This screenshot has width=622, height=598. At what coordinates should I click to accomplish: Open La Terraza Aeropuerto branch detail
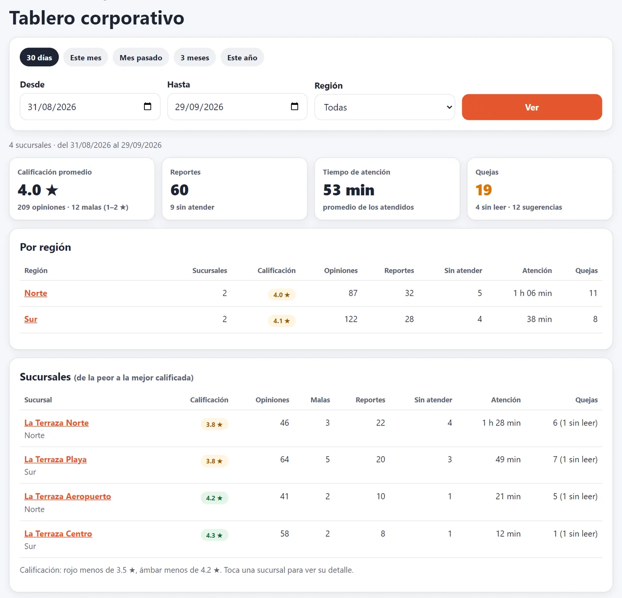68,496
